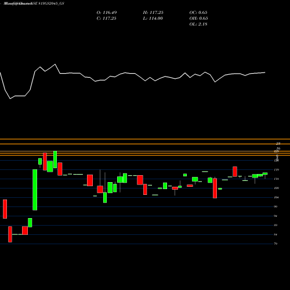This screenshot has width=290, height=290.
Task: Select the low price value L: 114.00
Action: [153, 19]
